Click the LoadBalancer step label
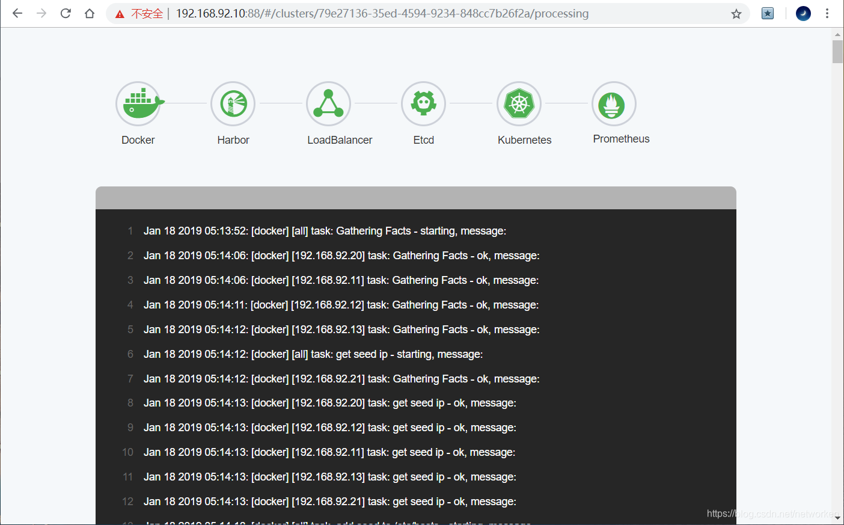 click(340, 140)
